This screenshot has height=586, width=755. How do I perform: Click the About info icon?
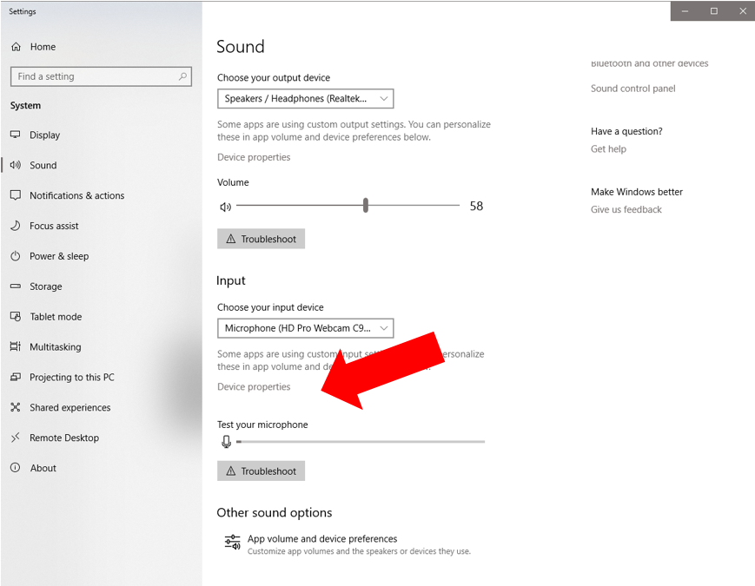pos(16,468)
